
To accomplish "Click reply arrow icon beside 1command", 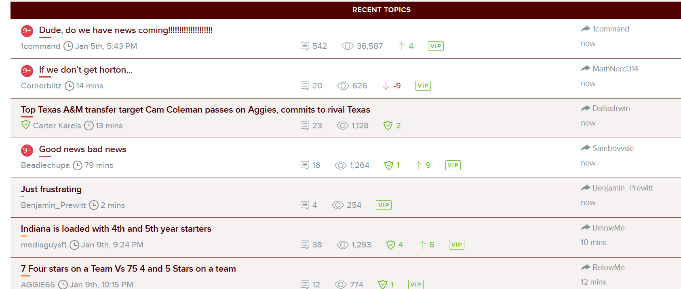I will [585, 29].
